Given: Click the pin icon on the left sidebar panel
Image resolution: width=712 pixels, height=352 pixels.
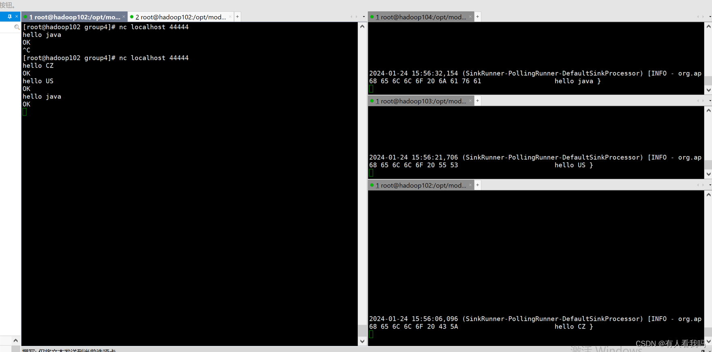Looking at the screenshot, I should coord(9,17).
